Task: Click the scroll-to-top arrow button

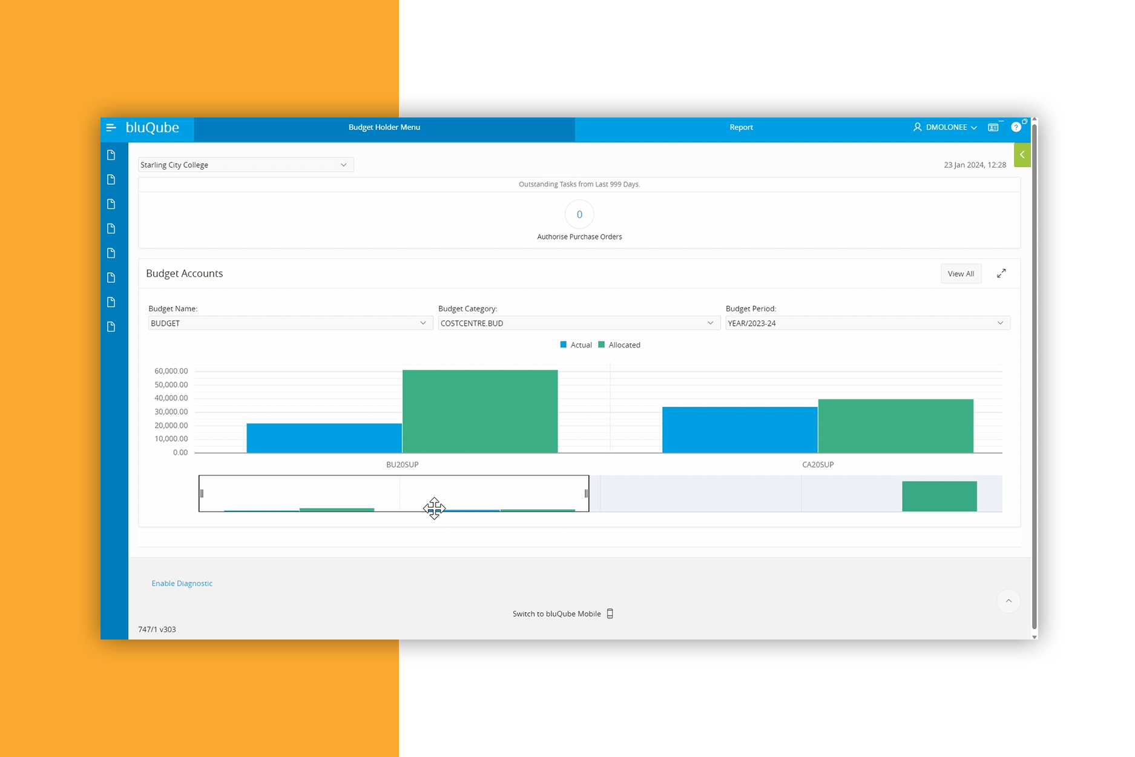Action: 1008,601
